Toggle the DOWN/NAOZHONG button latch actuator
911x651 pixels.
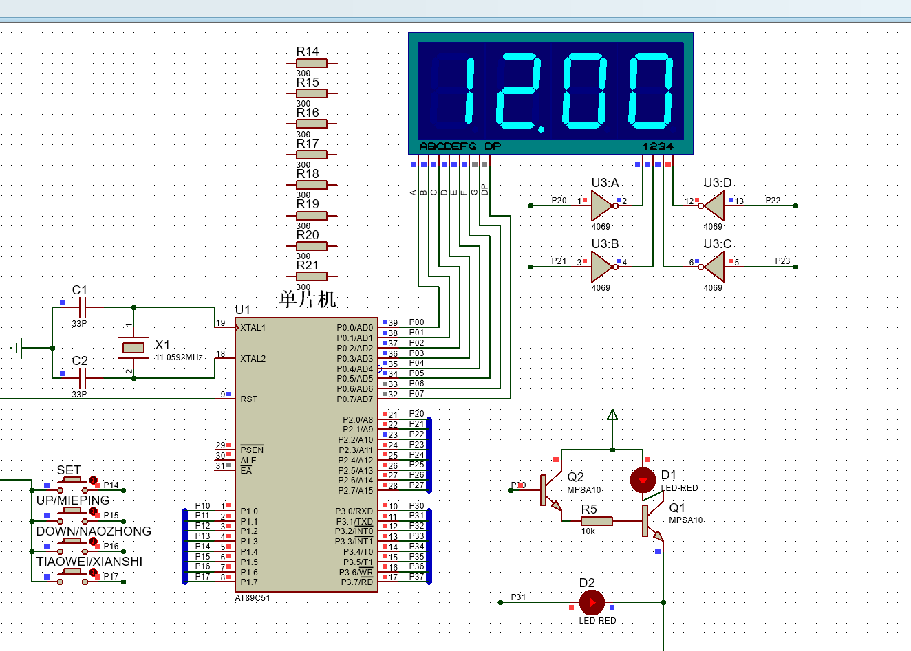tap(93, 541)
